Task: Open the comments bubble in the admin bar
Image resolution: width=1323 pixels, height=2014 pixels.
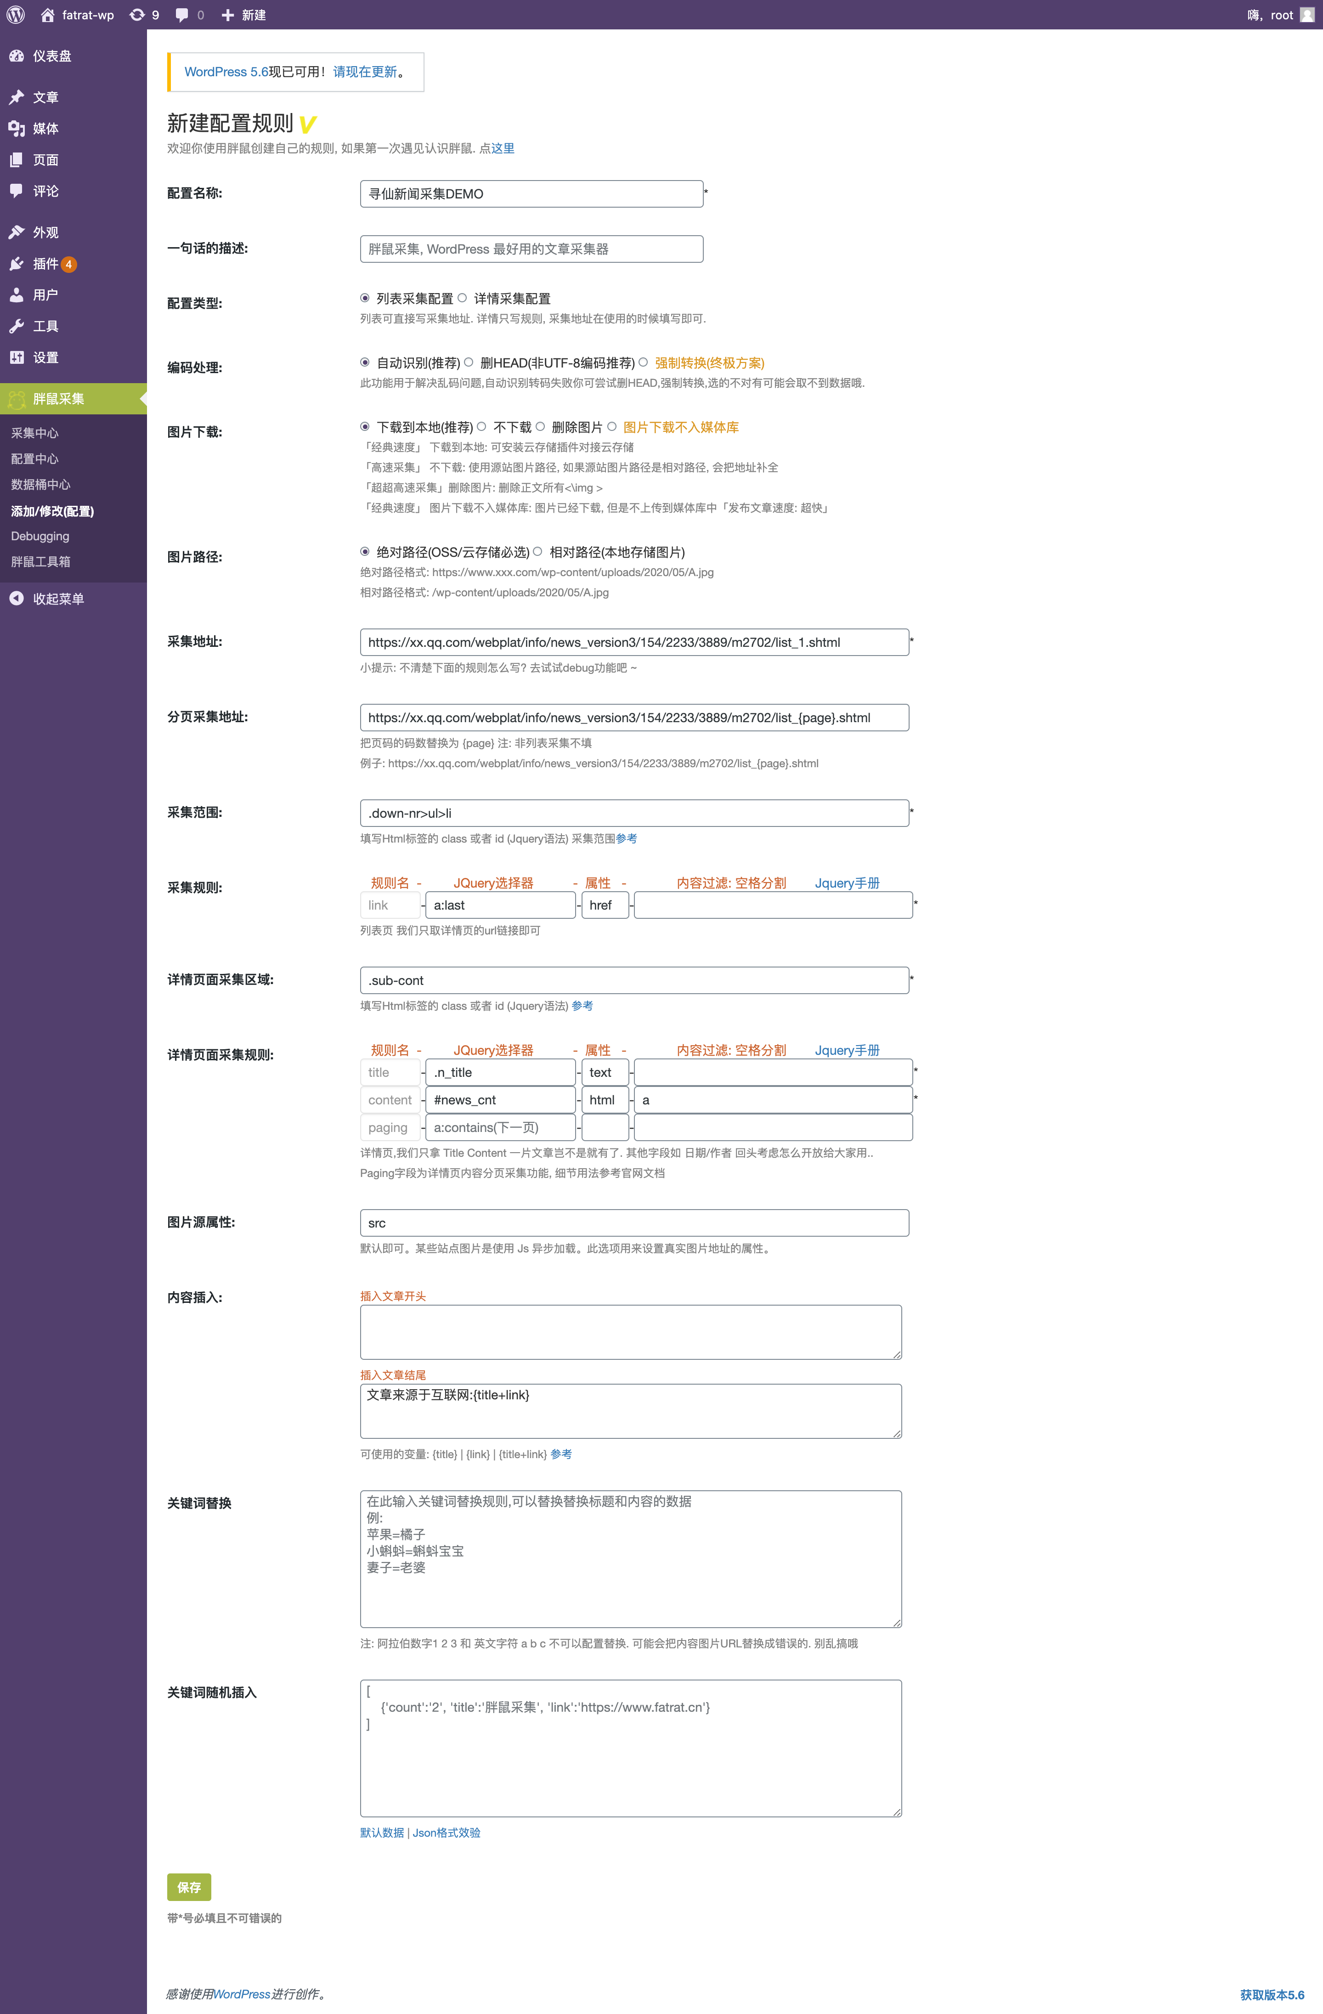Action: coord(189,14)
